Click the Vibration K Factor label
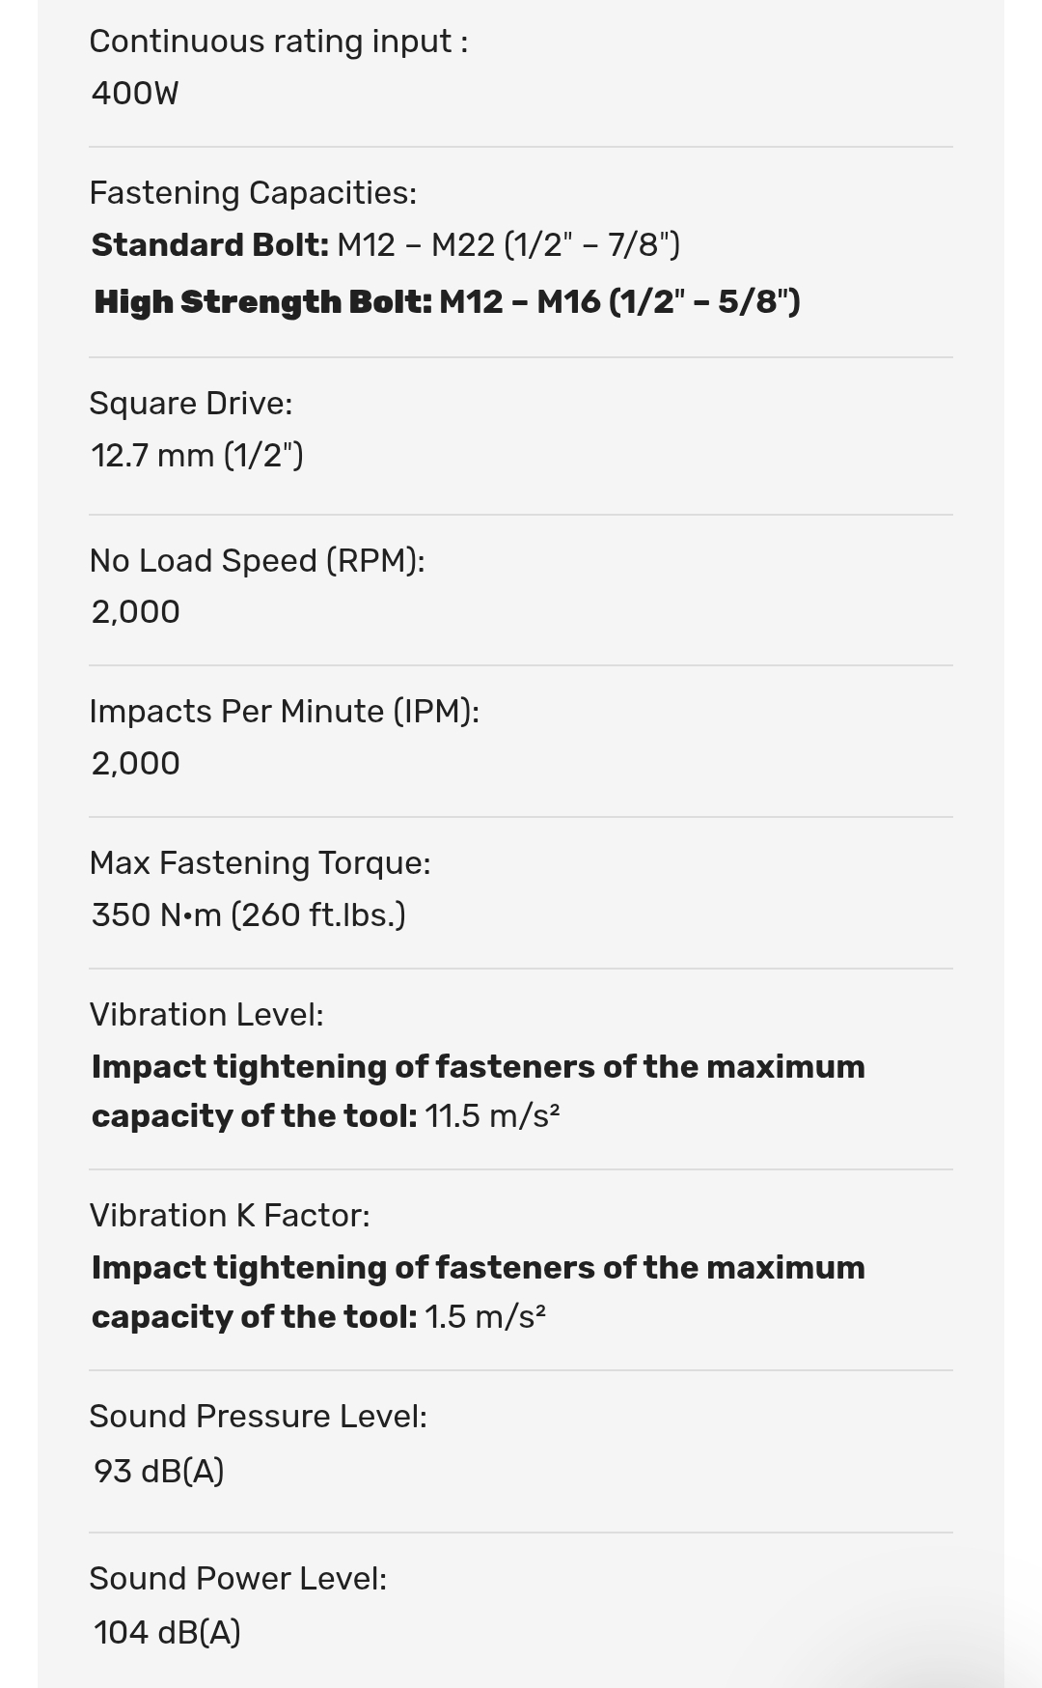Screen dimensions: 1042x1688 [x=229, y=1216]
